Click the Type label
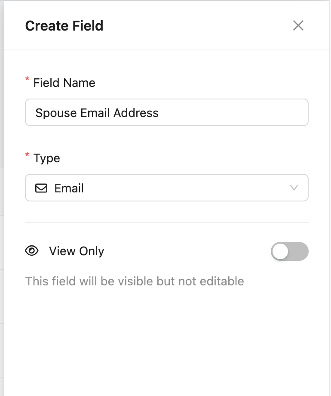331x396 pixels. tap(47, 158)
